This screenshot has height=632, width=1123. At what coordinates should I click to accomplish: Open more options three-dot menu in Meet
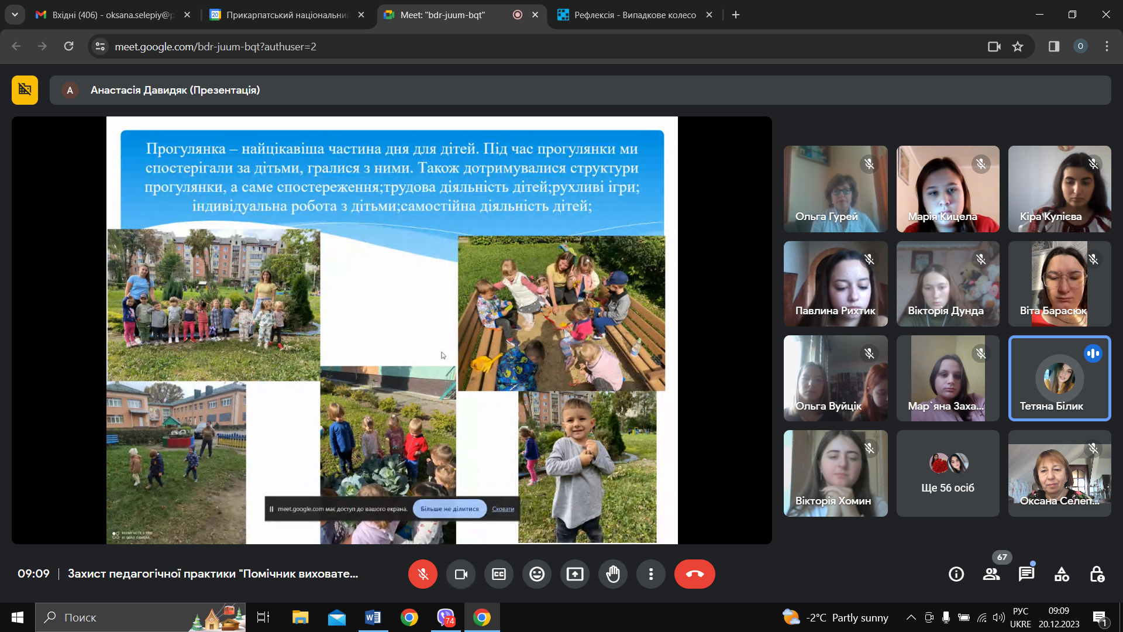[x=651, y=574]
